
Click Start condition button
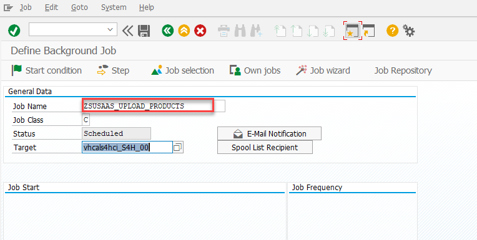point(47,70)
